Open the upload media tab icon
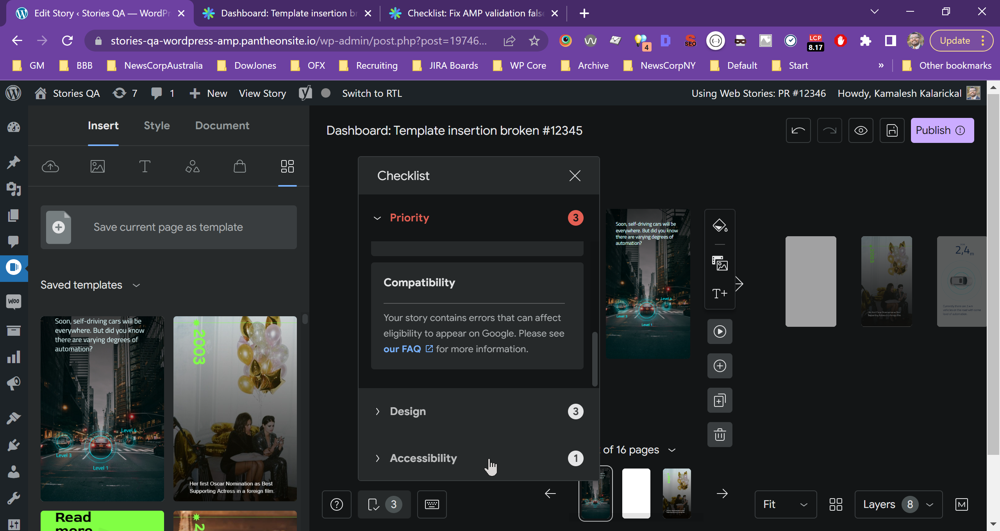Screen dimensions: 1000x531 click(50, 167)
